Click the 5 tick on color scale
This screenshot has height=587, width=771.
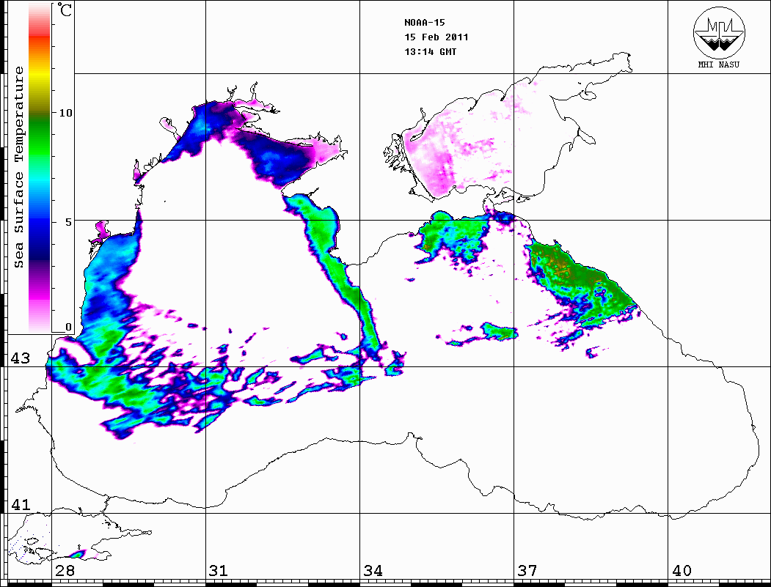pos(68,222)
